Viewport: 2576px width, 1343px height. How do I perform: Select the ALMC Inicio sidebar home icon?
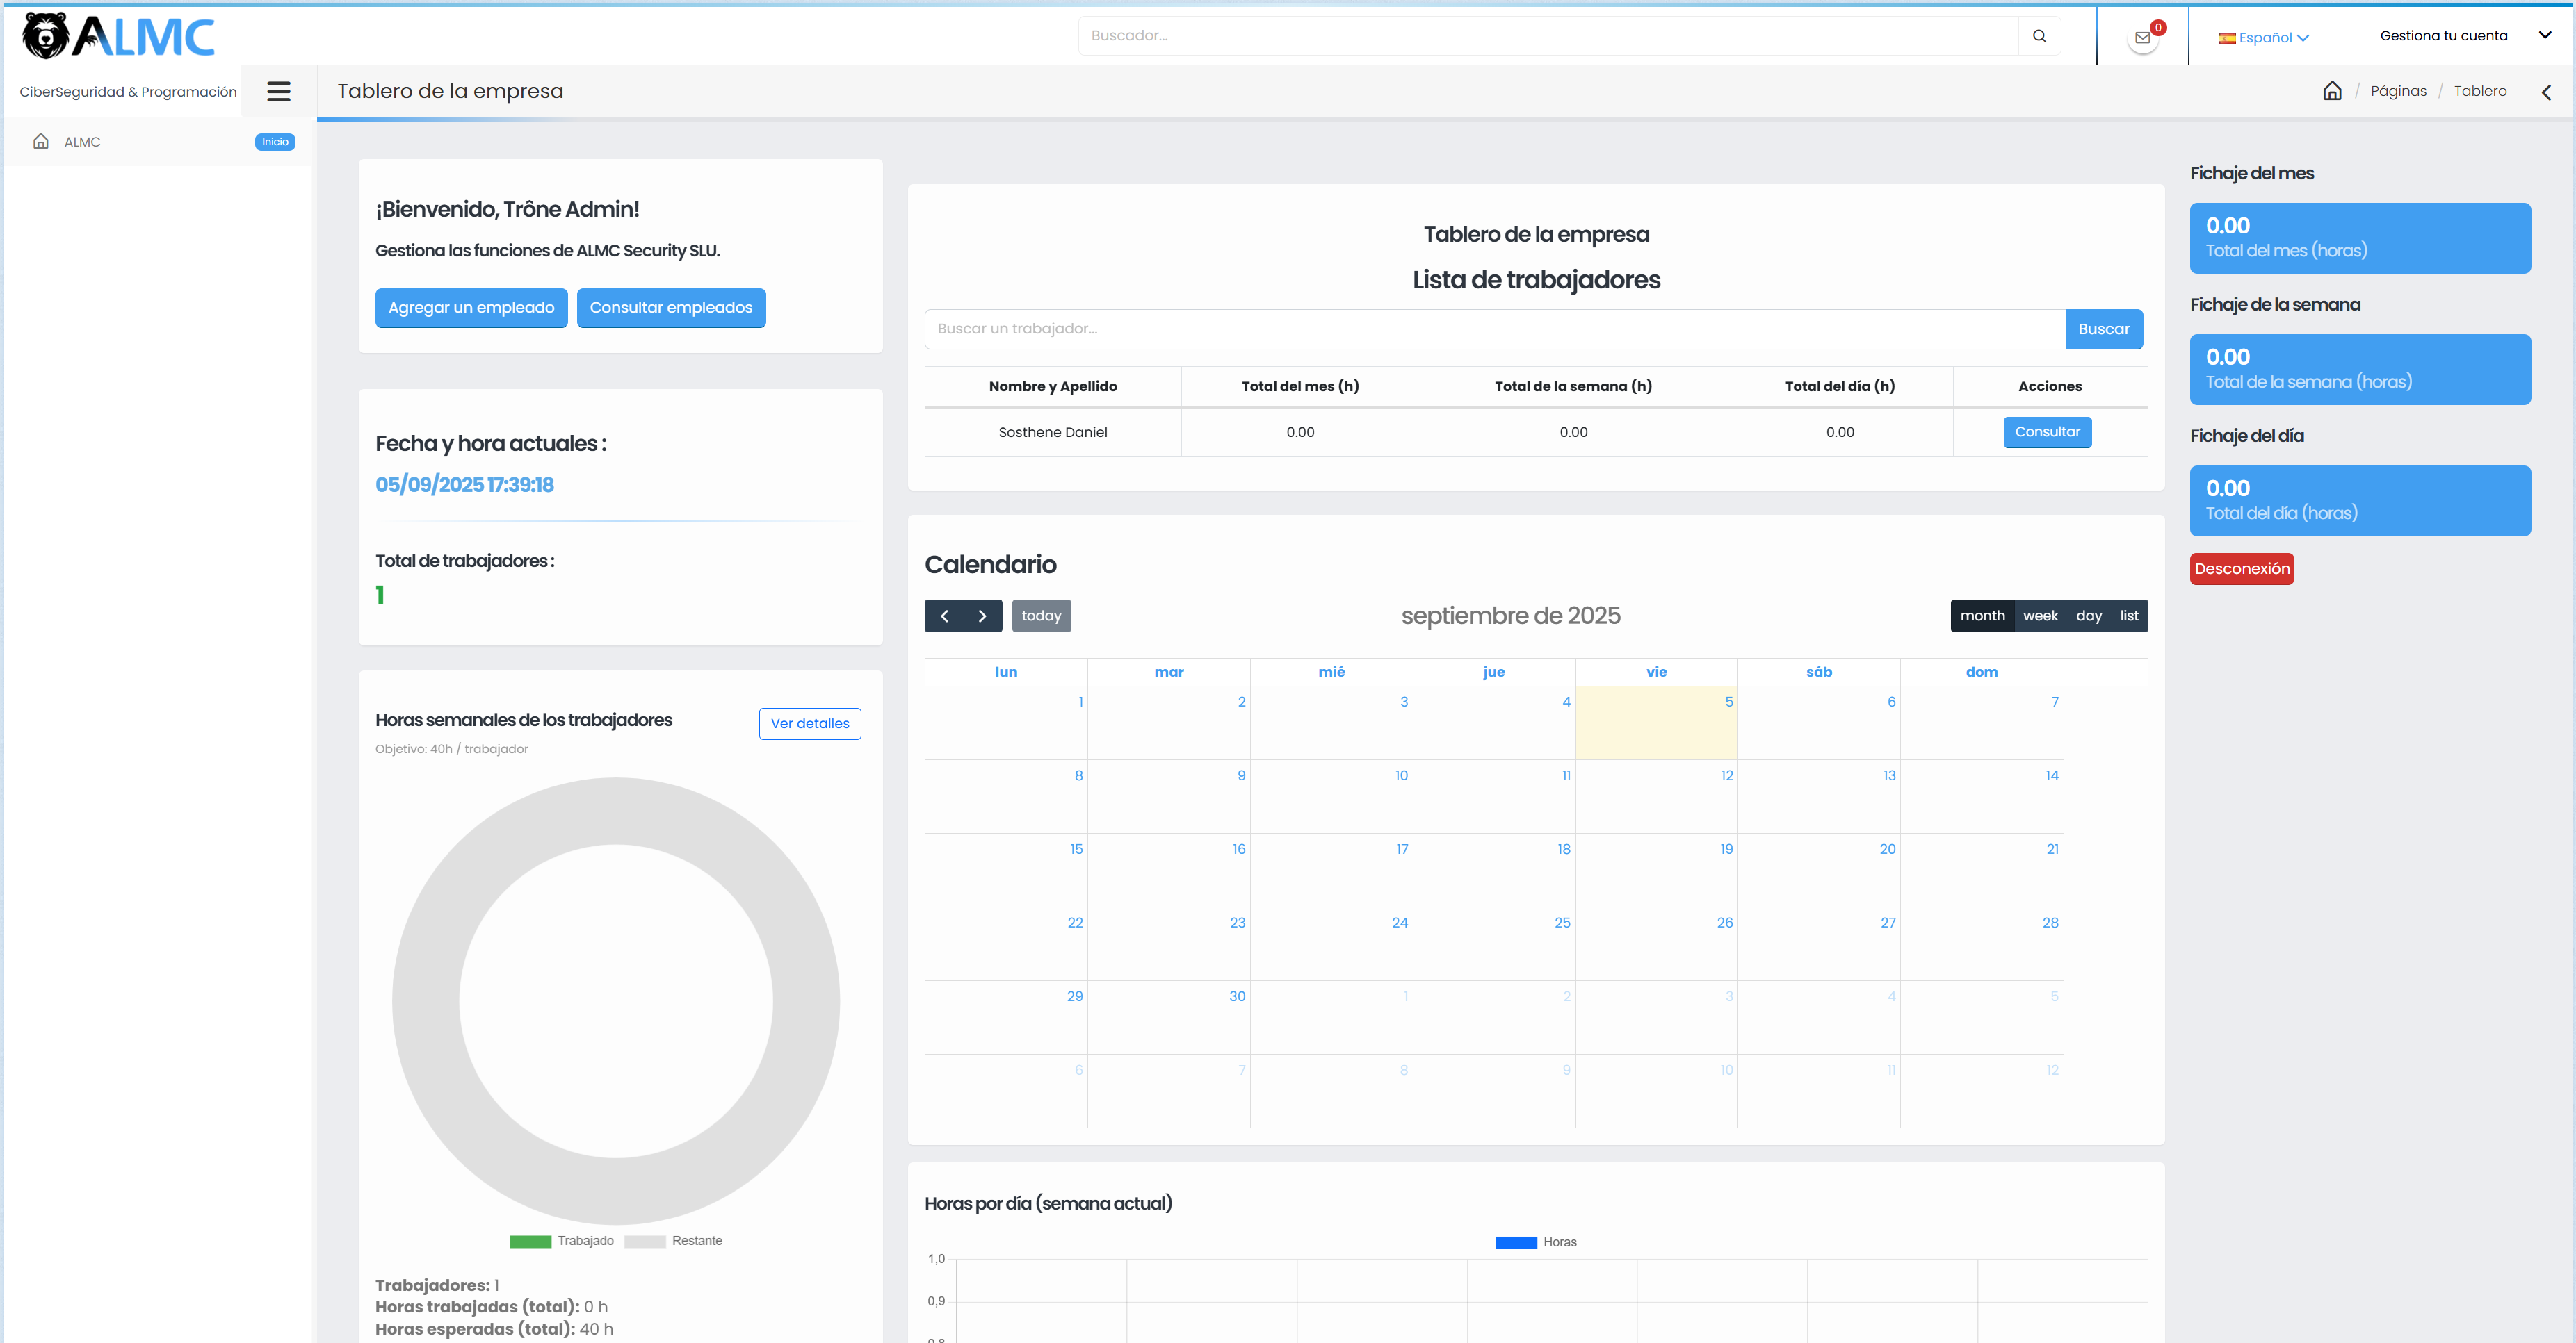click(x=40, y=141)
